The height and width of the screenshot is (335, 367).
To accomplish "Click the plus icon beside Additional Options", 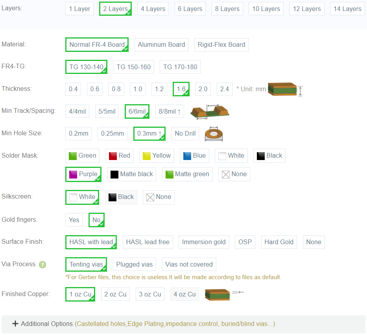I will click(x=15, y=324).
